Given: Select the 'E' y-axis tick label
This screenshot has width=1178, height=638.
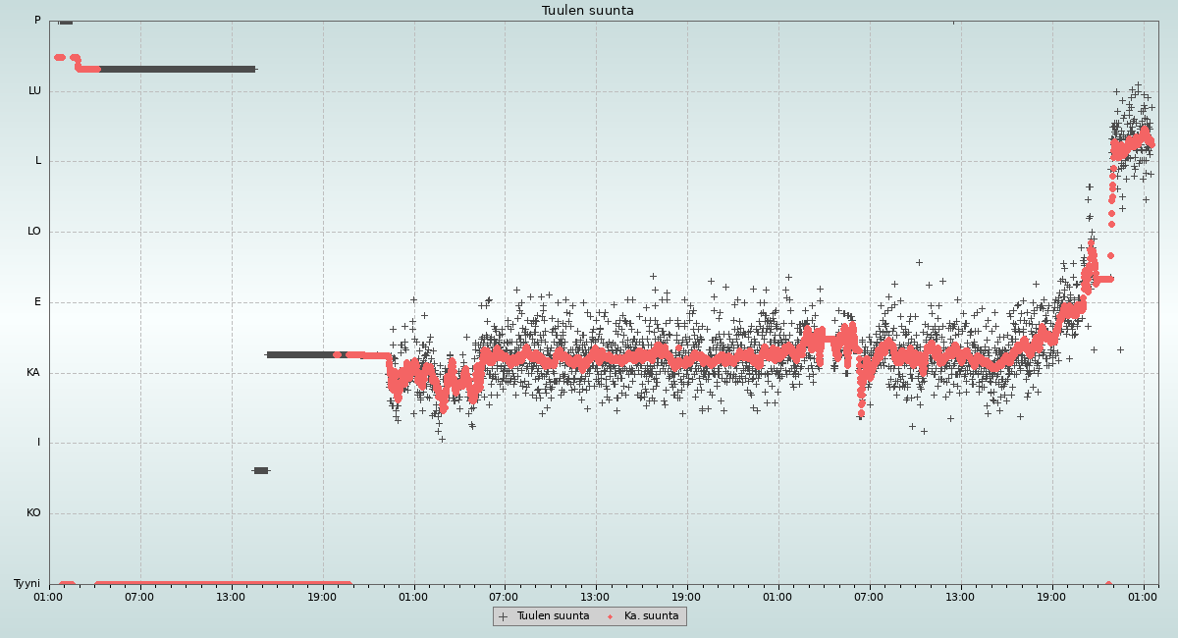Looking at the screenshot, I should point(38,302).
